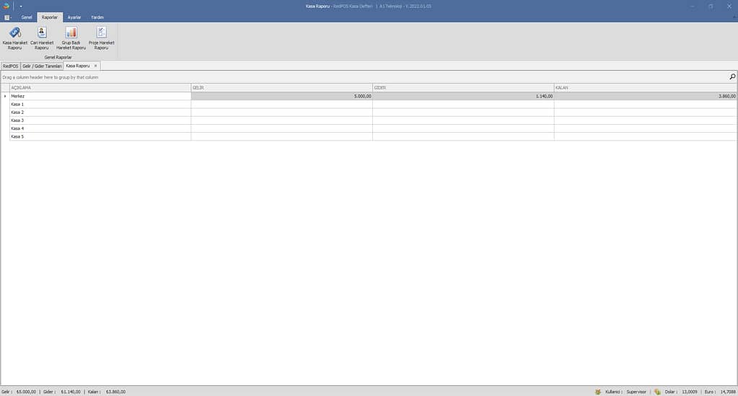
Task: Collapse the ribbon with the small arrow
Action: coord(734,17)
